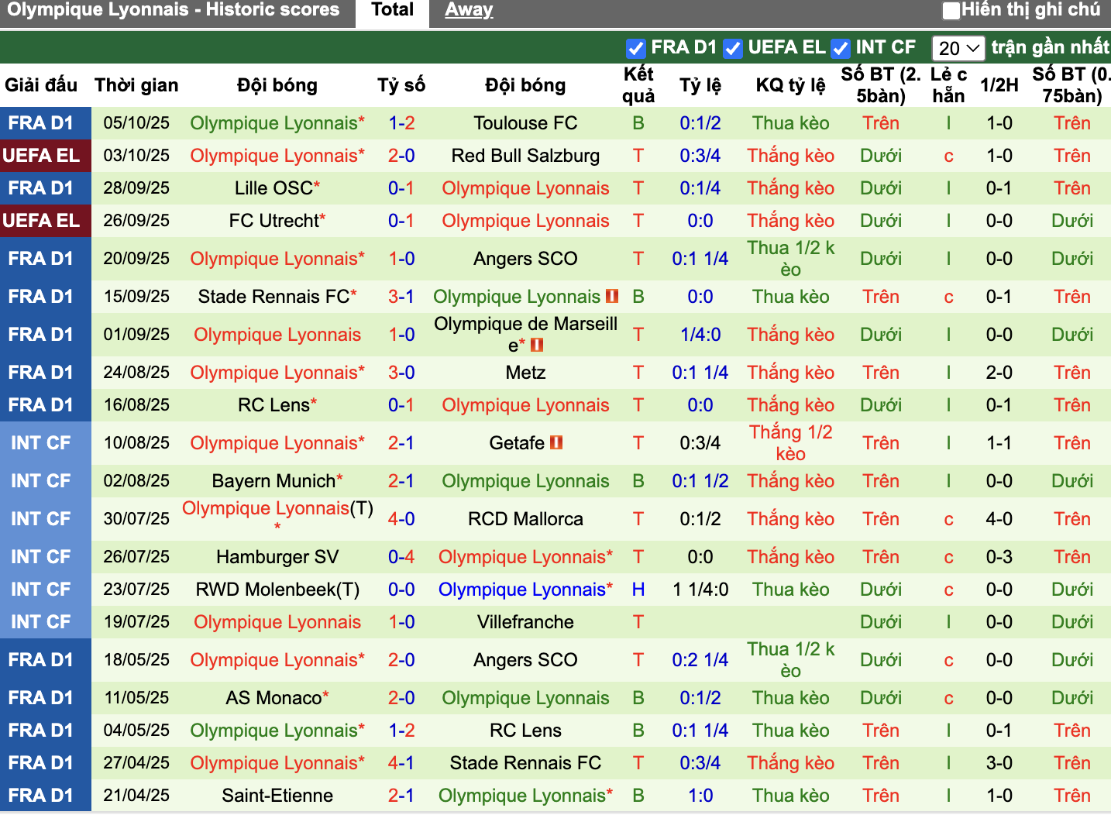
Task: Click the Giải đấu column header
Action: click(41, 85)
